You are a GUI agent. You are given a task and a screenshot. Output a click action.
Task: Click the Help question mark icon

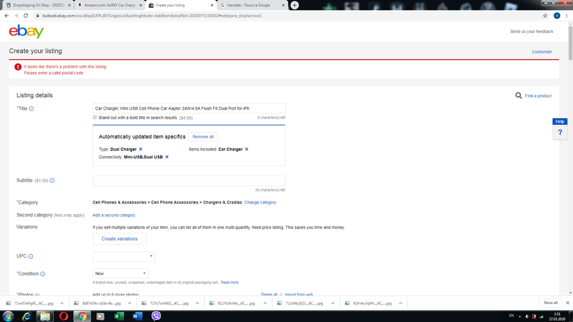tap(560, 132)
